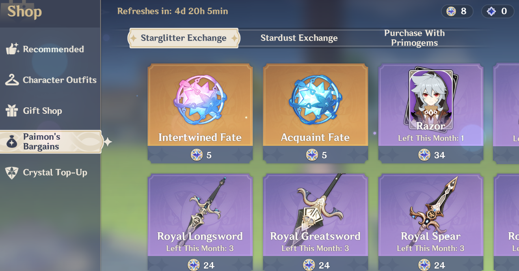The height and width of the screenshot is (271, 519).
Task: Click the Paimon's Bargains pouch icon
Action: click(12, 142)
